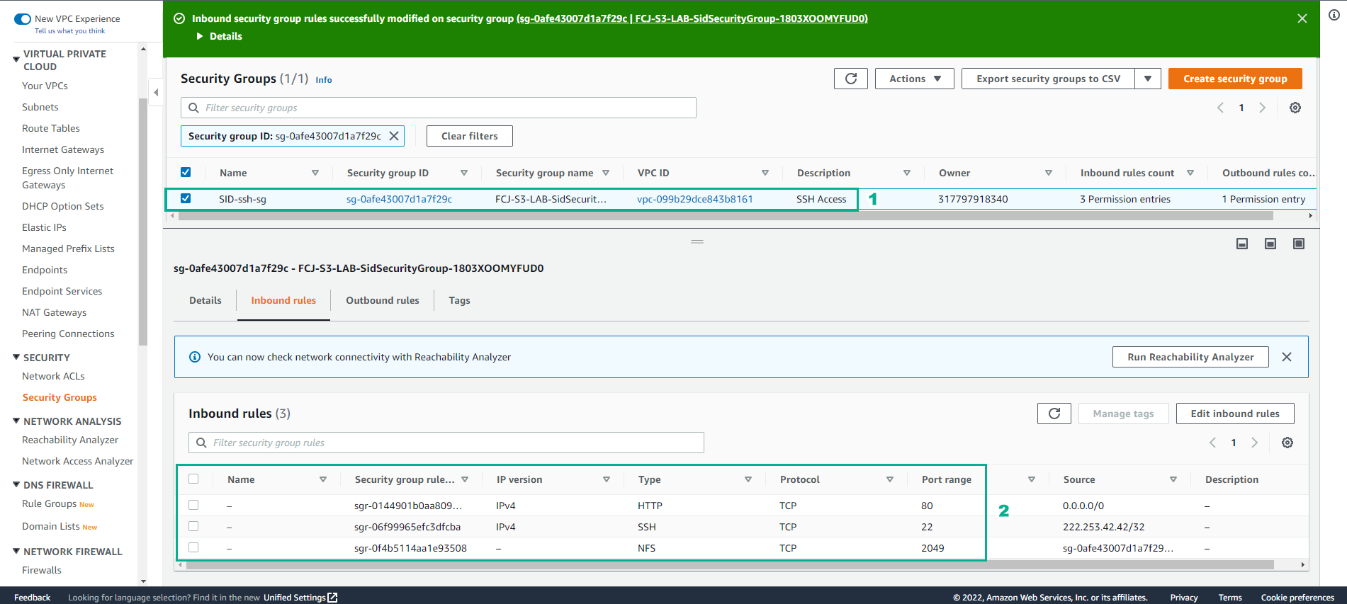Uncheck the SID-ssh-sg row checkbox
The image size is (1347, 604).
186,198
